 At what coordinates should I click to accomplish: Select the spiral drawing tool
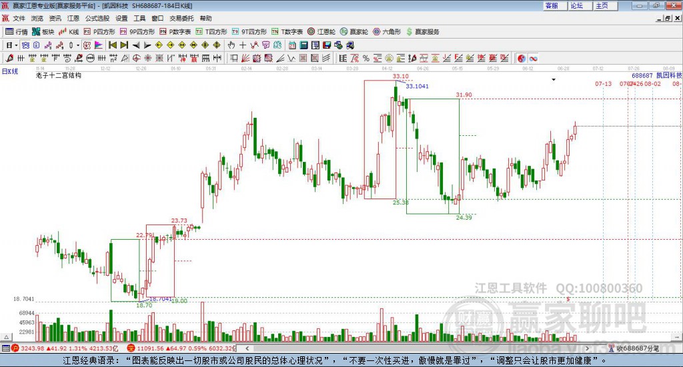[x=67, y=58]
